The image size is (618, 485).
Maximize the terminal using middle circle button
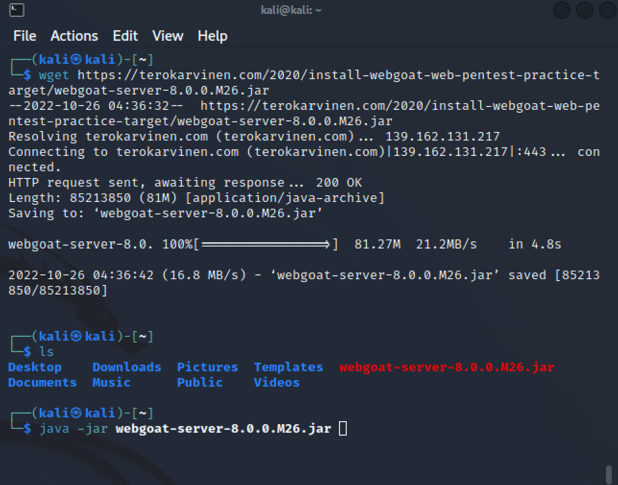point(585,10)
